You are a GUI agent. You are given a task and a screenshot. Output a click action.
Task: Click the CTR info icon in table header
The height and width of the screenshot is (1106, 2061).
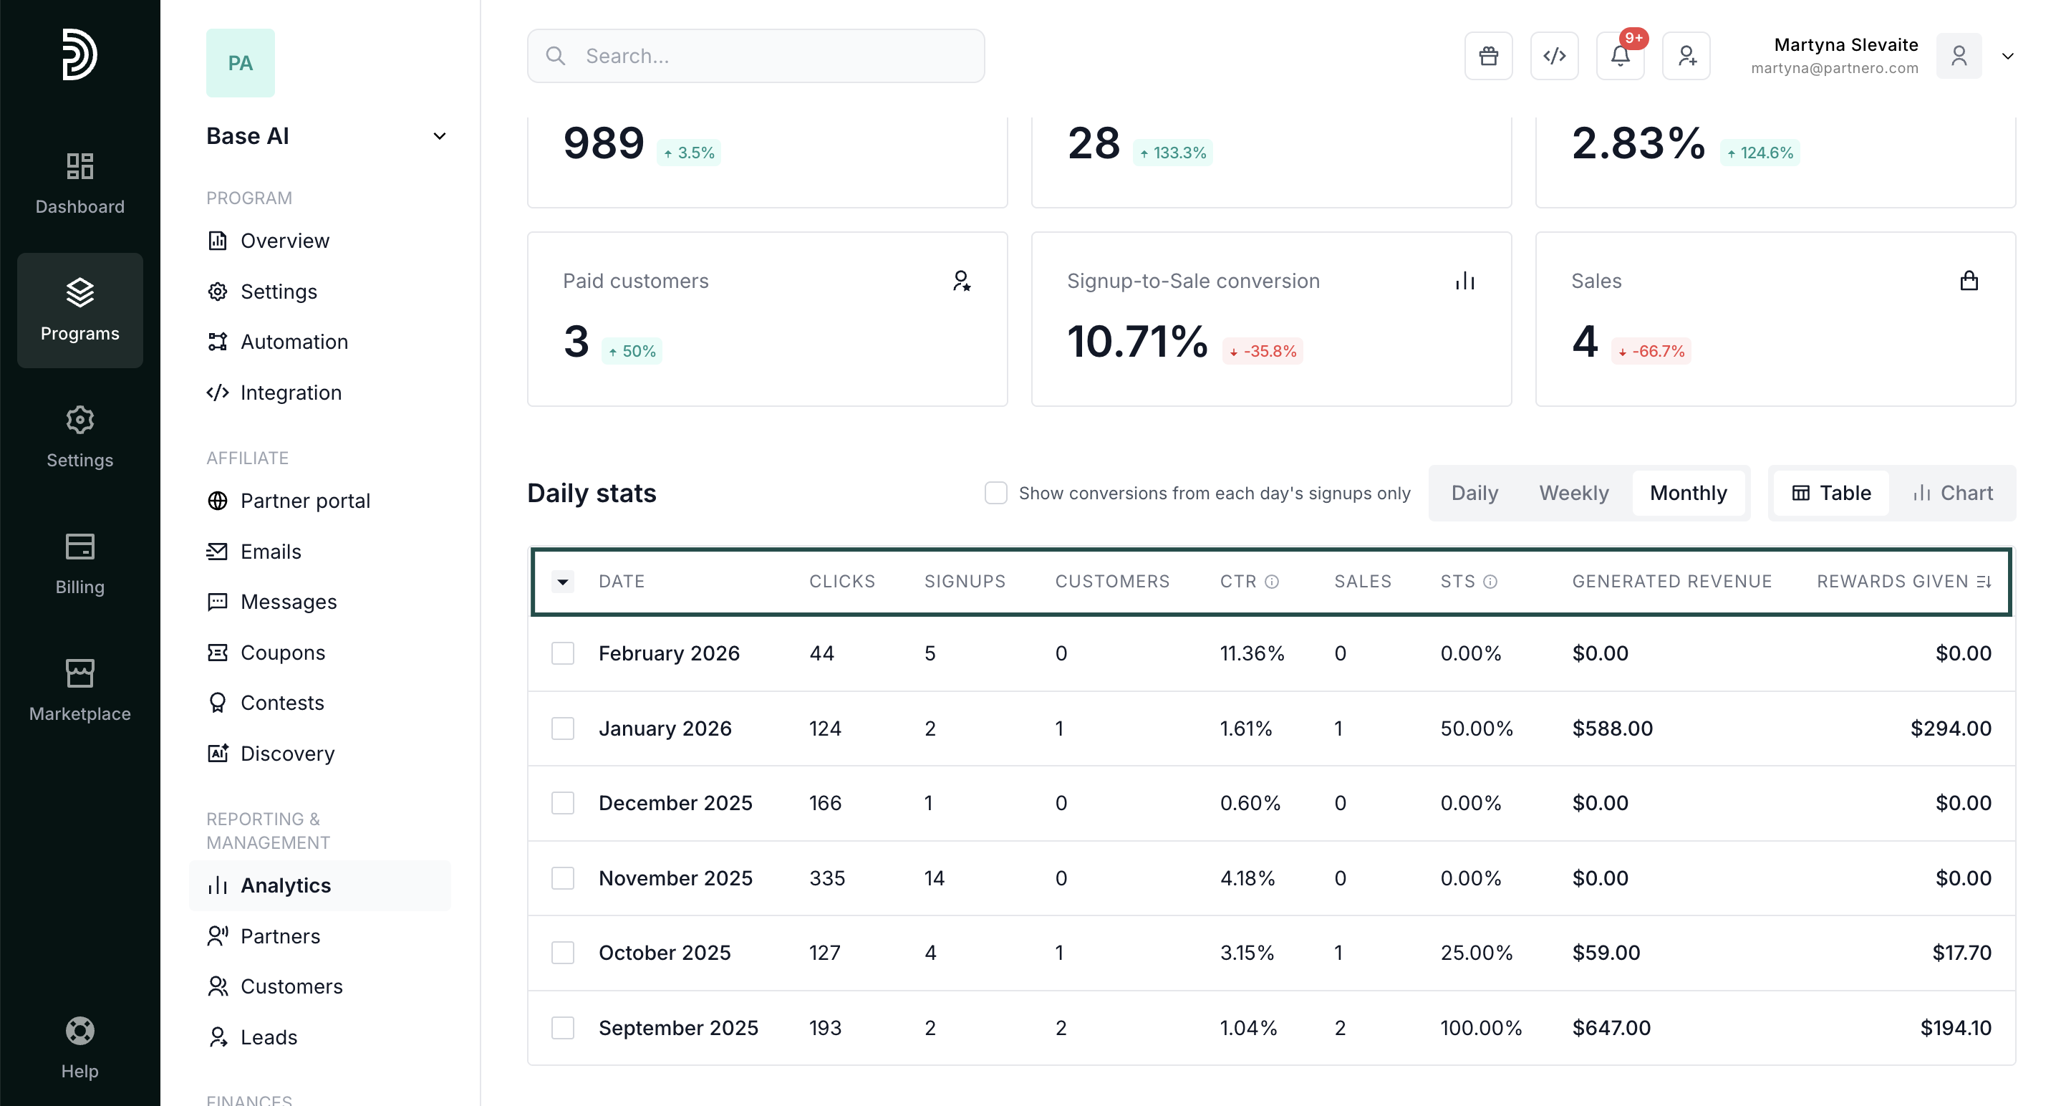[x=1271, y=582]
